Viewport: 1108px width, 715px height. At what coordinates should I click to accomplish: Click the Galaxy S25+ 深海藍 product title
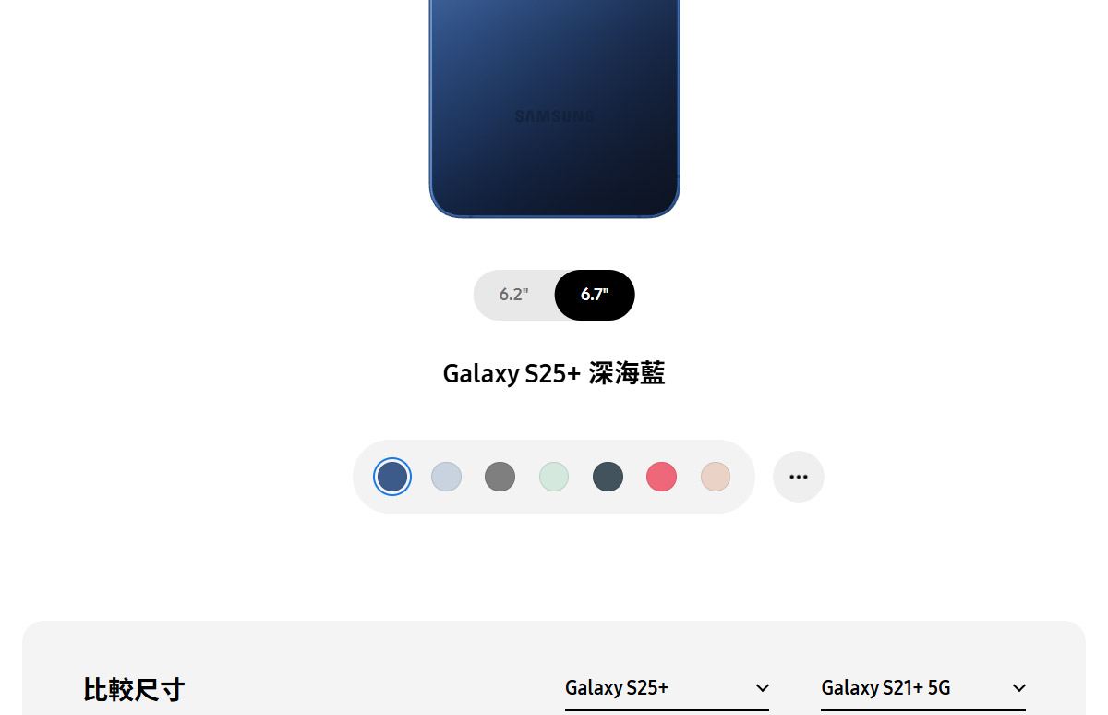coord(554,373)
